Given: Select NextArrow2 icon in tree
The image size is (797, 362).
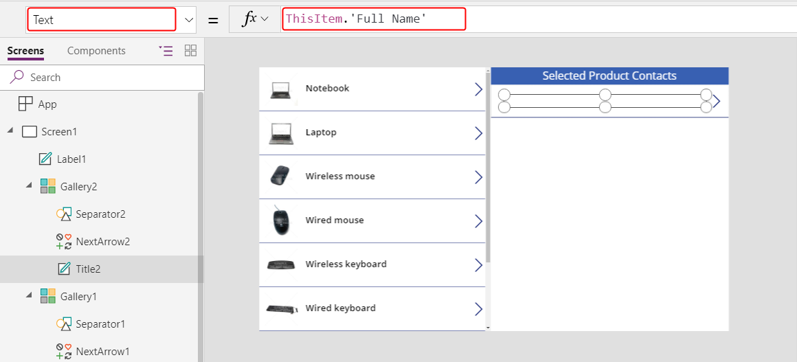Looking at the screenshot, I should point(63,242).
